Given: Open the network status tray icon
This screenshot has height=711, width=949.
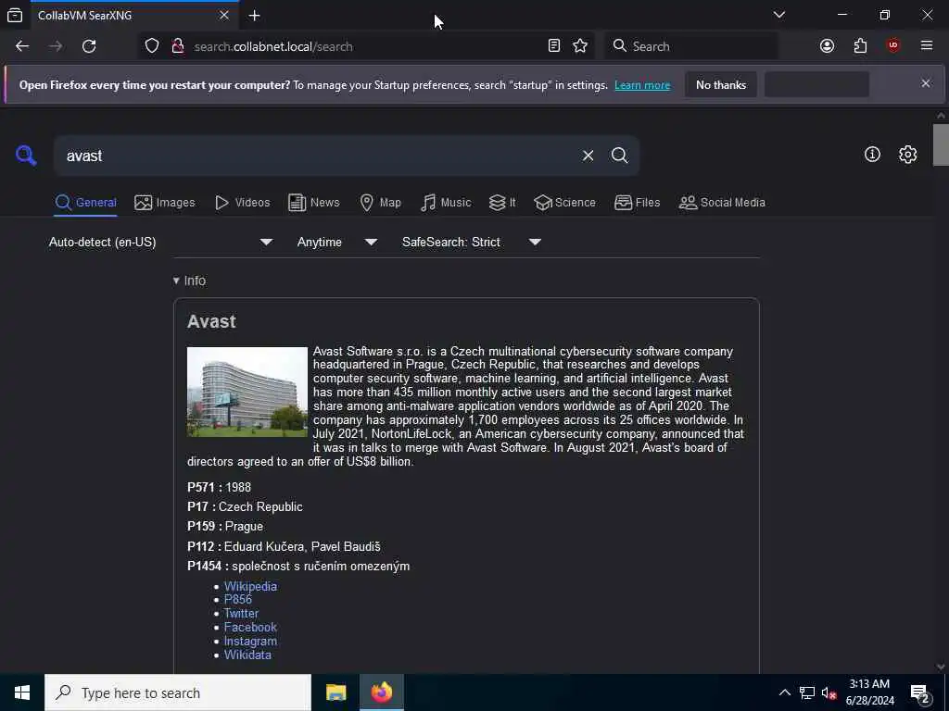Looking at the screenshot, I should [x=807, y=692].
